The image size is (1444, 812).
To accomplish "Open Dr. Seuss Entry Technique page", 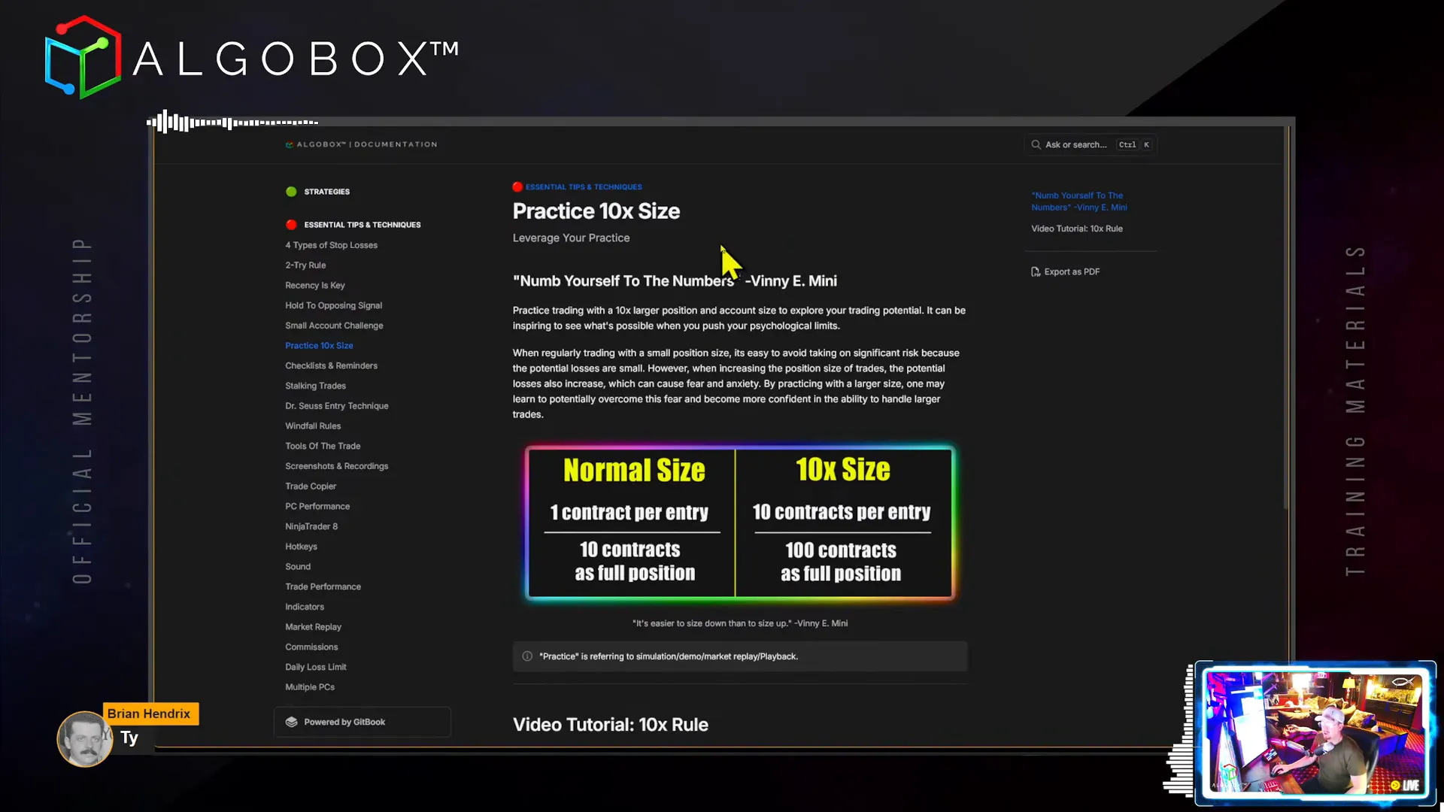I will 336,406.
